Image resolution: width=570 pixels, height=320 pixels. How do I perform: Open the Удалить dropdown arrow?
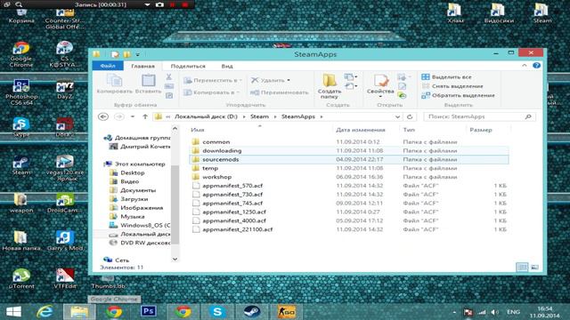(x=289, y=80)
